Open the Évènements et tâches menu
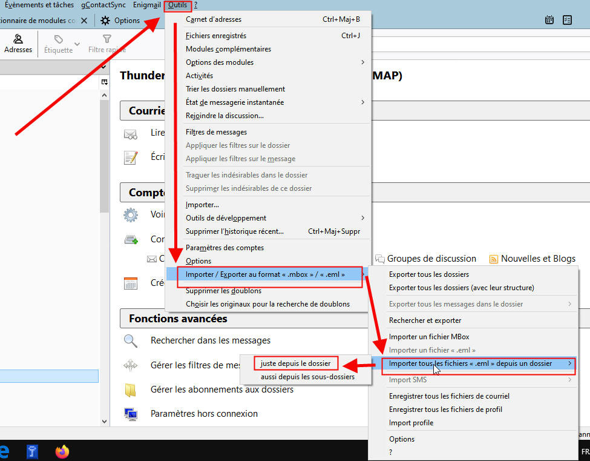590x461 pixels. point(39,5)
